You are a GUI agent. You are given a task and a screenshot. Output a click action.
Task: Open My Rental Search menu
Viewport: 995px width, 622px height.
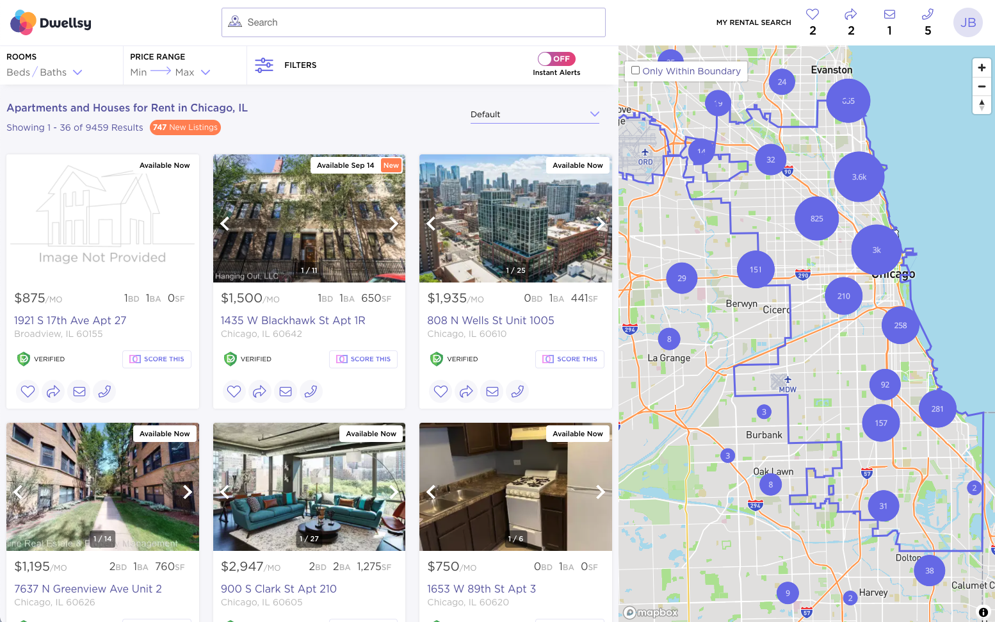pos(754,22)
